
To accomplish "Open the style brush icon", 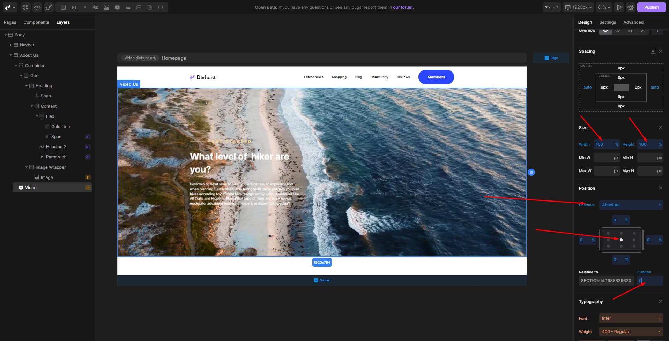I will click(49, 7).
